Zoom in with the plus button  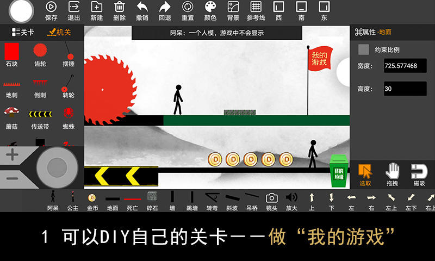(x=12, y=156)
